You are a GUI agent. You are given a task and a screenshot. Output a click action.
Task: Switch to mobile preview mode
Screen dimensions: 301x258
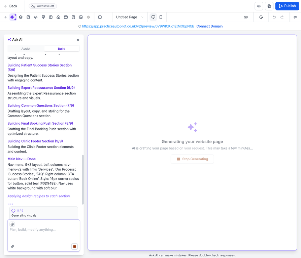click(161, 17)
